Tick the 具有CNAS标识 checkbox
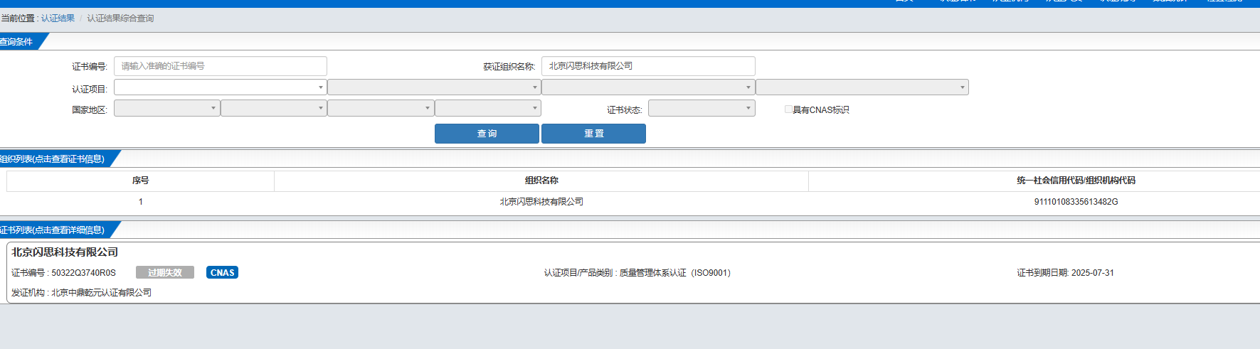 click(788, 109)
